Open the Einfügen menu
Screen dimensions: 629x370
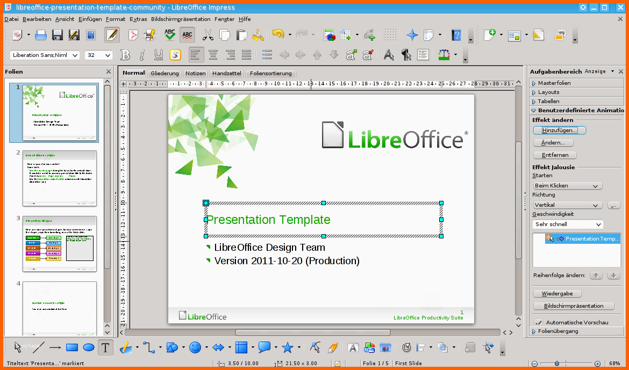[90, 19]
